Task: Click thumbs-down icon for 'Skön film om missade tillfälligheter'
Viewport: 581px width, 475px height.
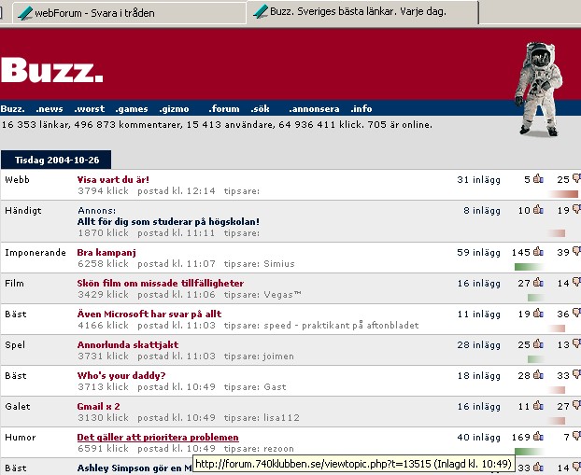Action: 576,283
